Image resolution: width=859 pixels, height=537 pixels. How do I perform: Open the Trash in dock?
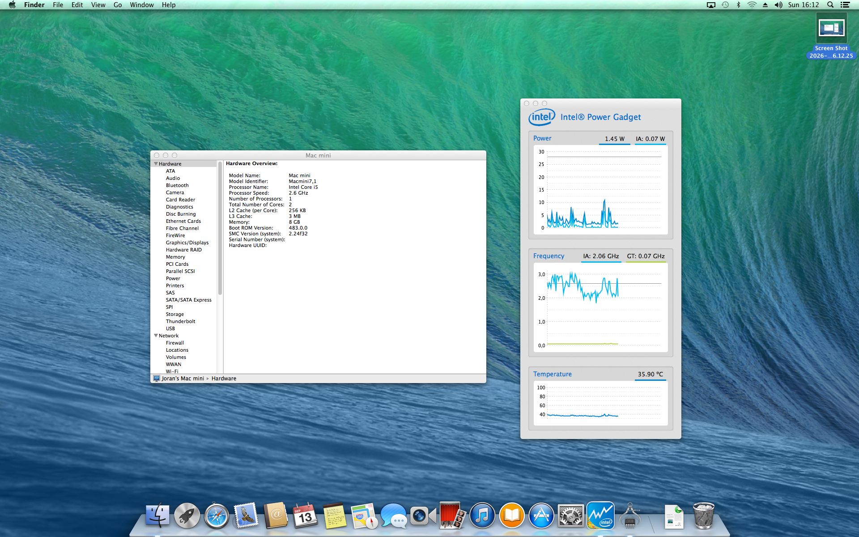[x=703, y=516]
